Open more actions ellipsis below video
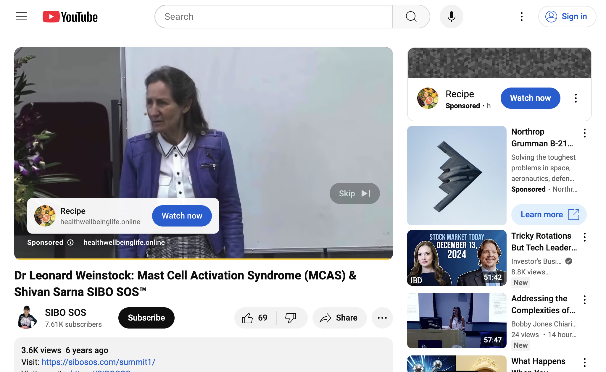 (x=382, y=318)
